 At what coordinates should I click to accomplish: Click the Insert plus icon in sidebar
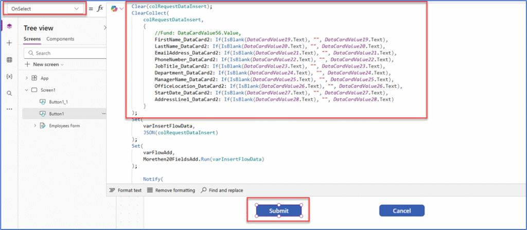(x=9, y=43)
